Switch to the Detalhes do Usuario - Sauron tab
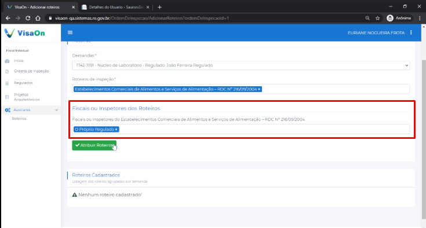This screenshot has height=228, width=426. (116, 8)
